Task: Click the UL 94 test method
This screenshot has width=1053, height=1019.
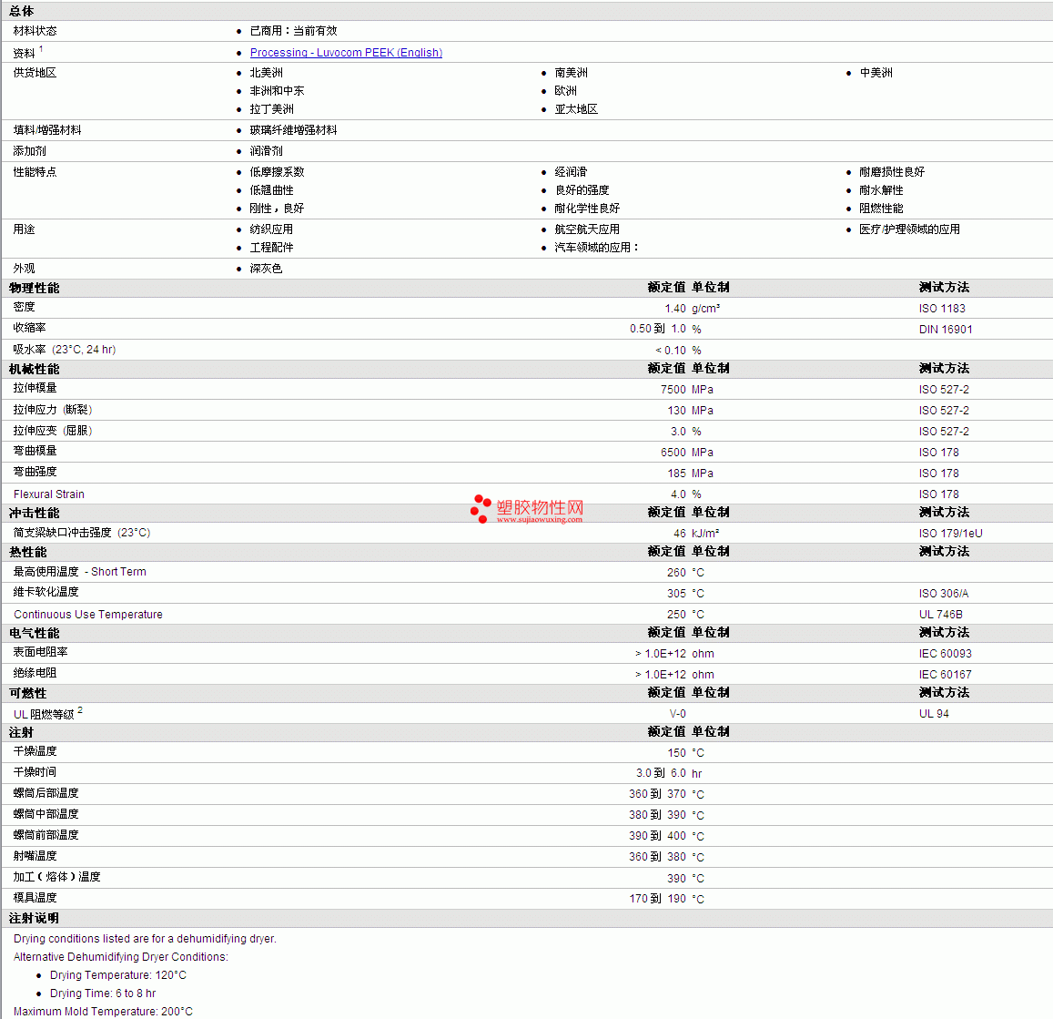Action: coord(934,713)
